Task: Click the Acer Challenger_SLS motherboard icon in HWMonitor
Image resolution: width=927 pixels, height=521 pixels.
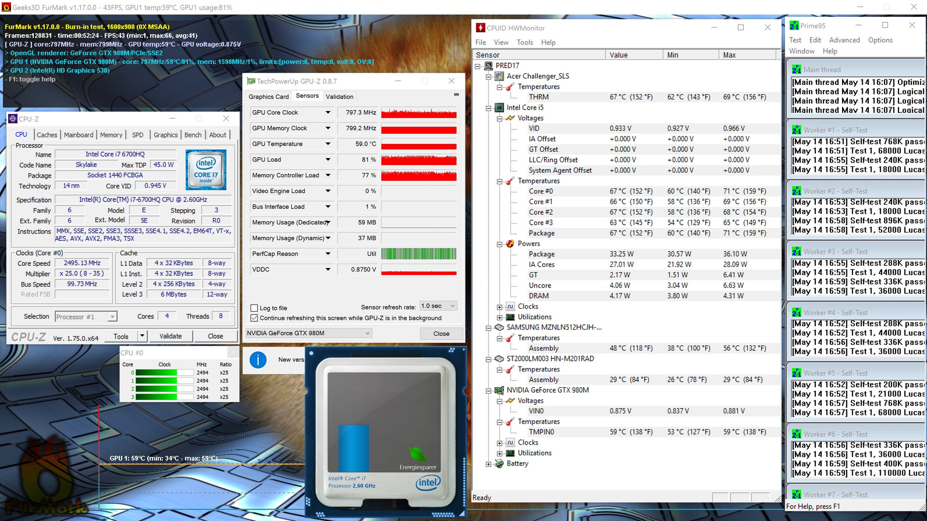Action: 499,76
